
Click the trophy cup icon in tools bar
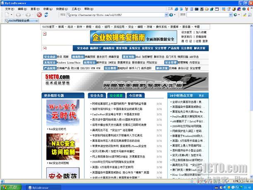pos(186,9)
